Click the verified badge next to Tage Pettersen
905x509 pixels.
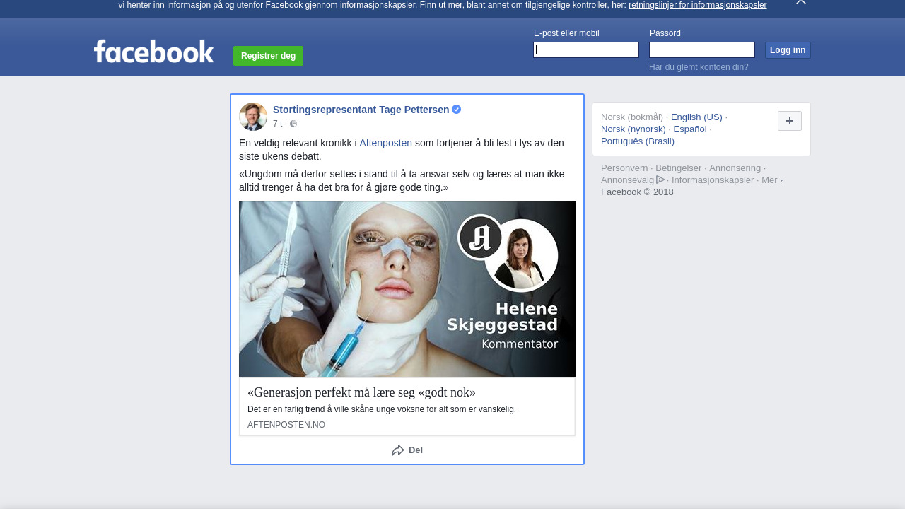pyautogui.click(x=457, y=110)
